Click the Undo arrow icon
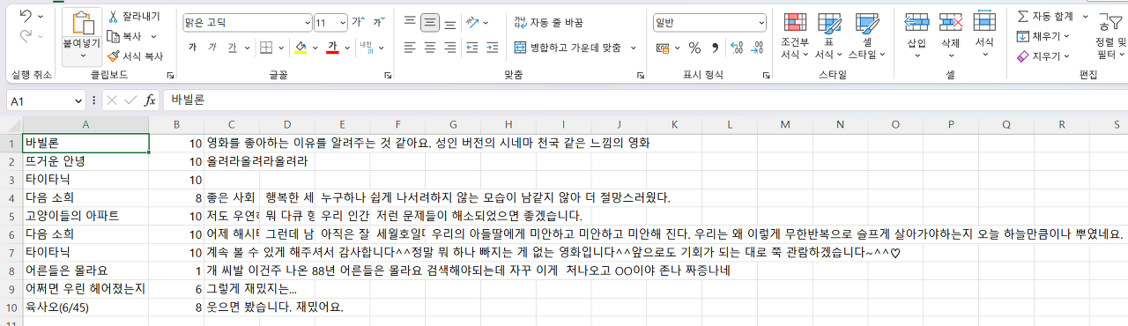The image size is (1128, 326). [x=26, y=16]
